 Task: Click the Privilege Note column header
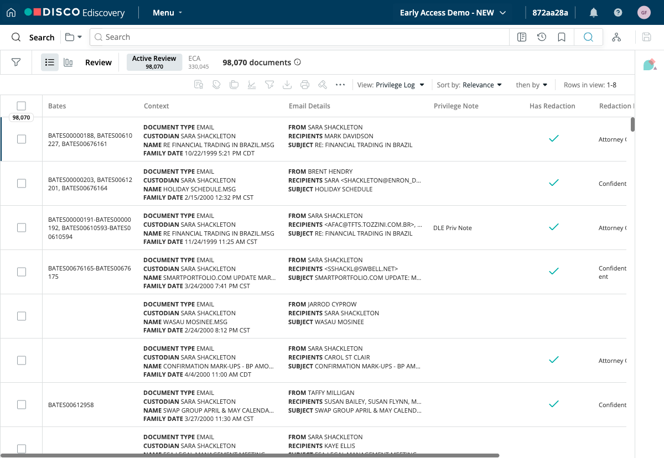pos(456,106)
